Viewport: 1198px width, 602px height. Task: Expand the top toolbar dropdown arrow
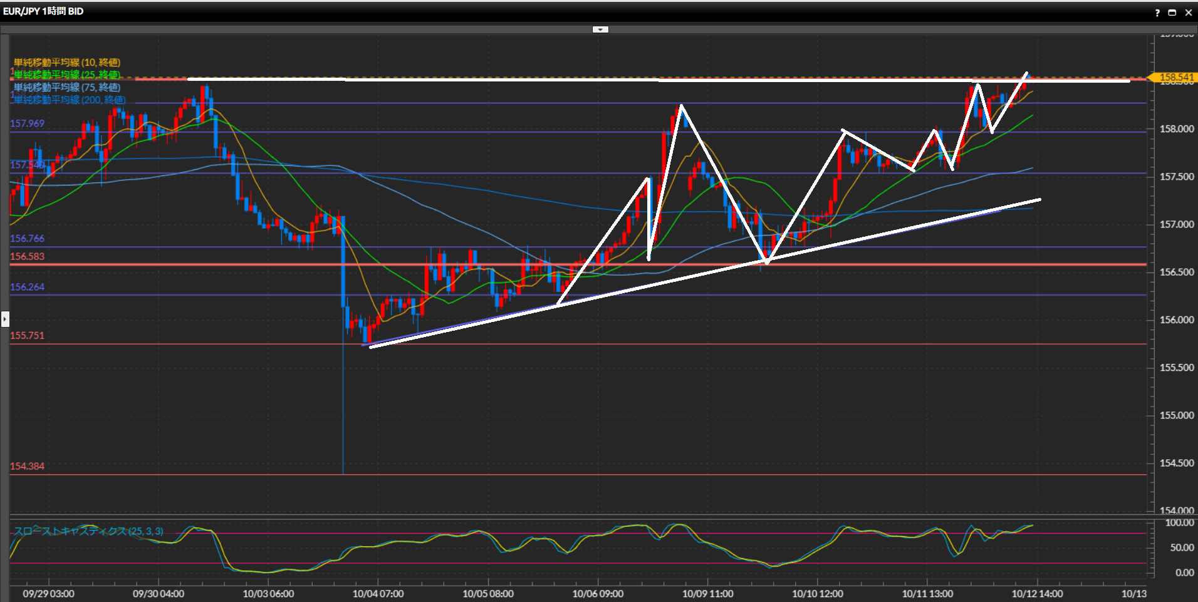(x=600, y=29)
